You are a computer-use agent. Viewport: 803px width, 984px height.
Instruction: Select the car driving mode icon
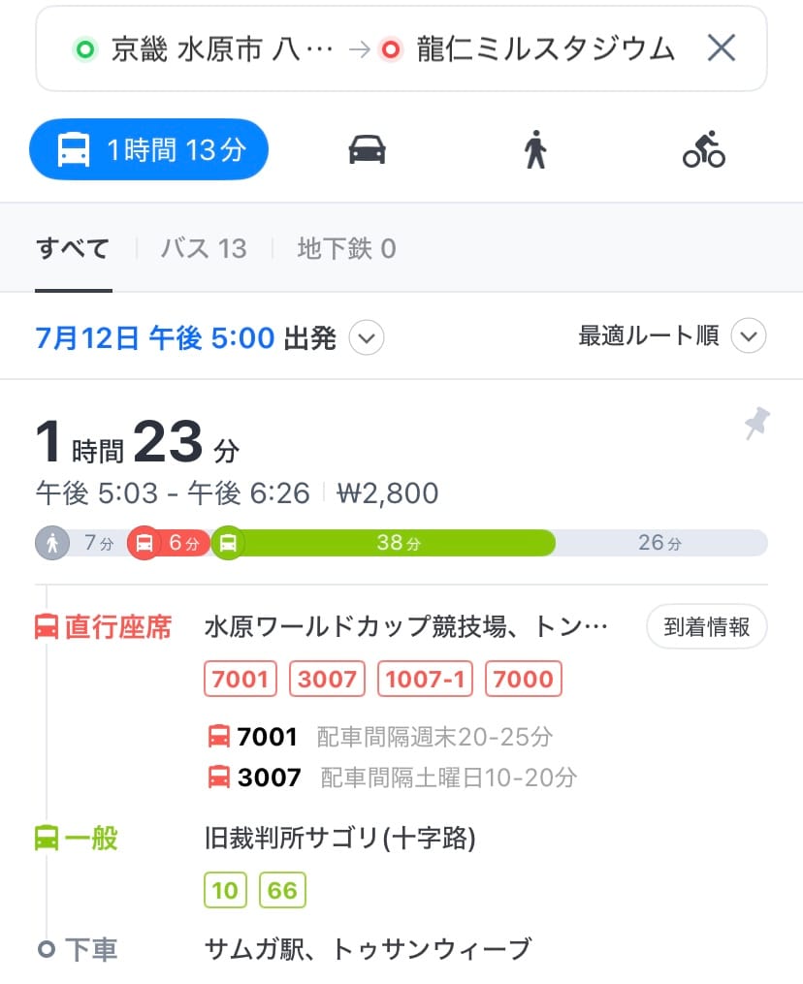coord(367,150)
